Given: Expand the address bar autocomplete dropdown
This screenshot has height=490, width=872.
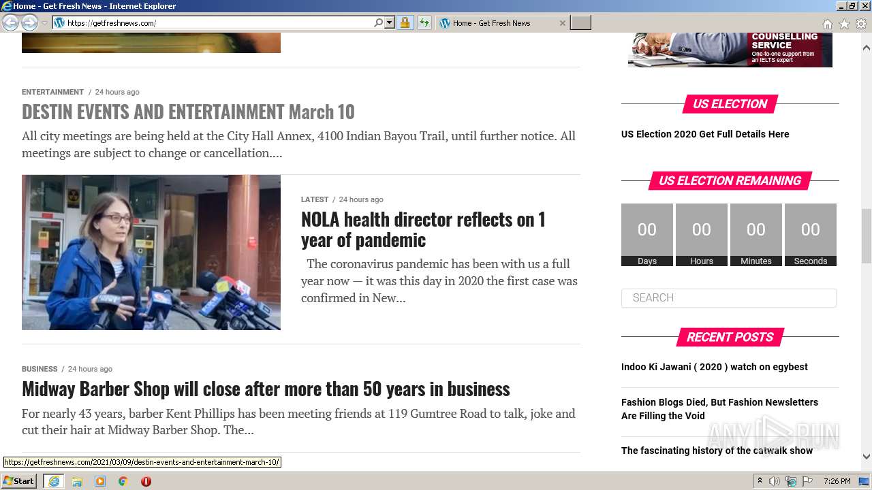Looking at the screenshot, I should click(x=390, y=22).
